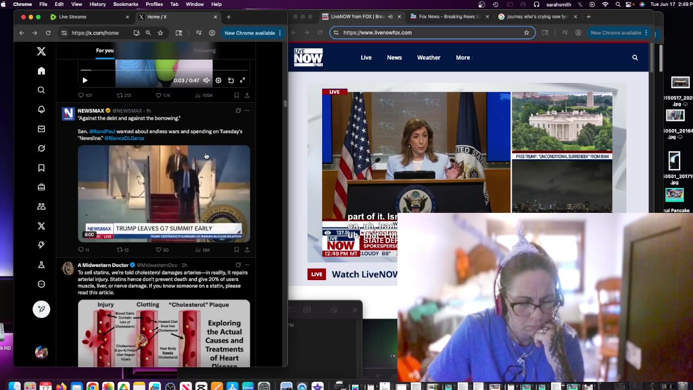Click the Midwestern Doctor profile avatar
693x390 pixels.
pos(68,269)
